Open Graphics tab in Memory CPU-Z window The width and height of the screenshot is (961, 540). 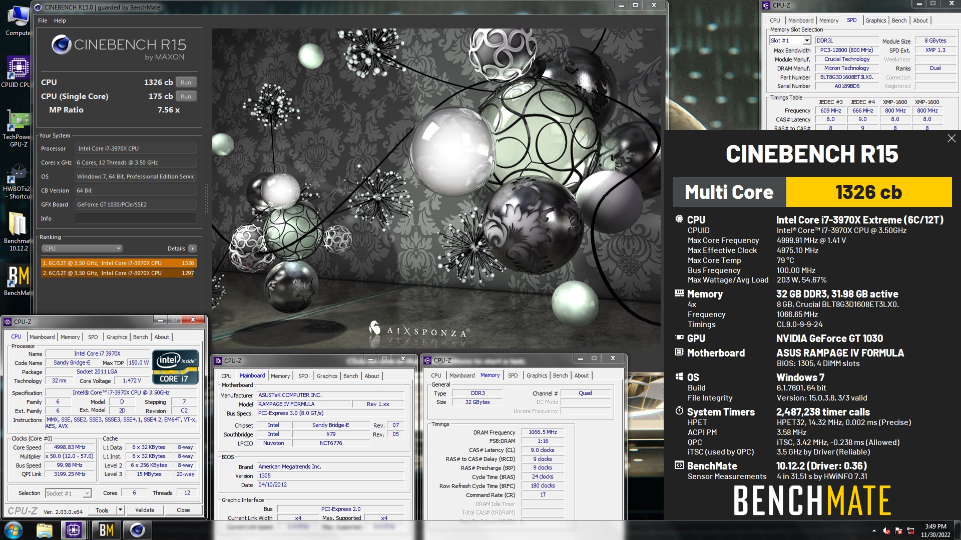(537, 375)
